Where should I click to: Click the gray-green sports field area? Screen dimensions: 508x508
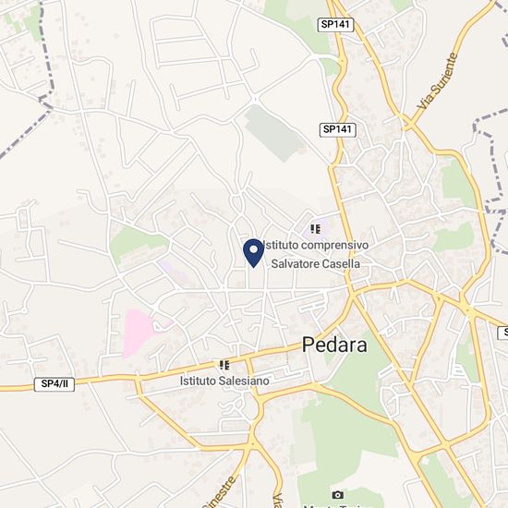pos(274,133)
